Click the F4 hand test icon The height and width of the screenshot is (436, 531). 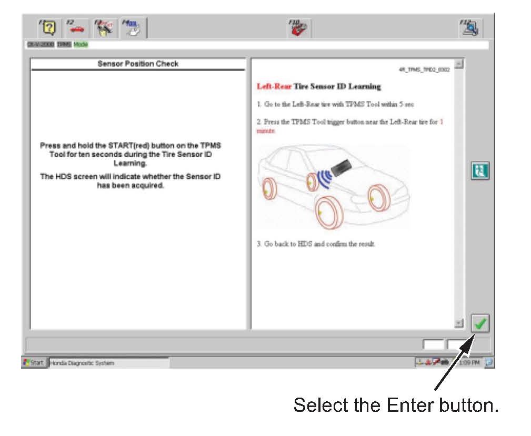pos(133,28)
